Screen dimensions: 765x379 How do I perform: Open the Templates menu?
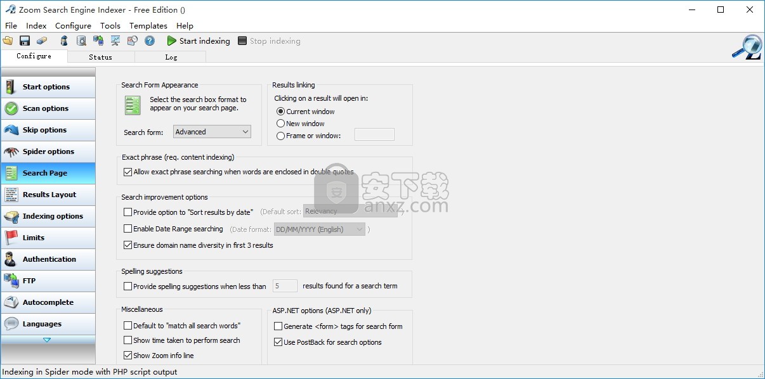point(148,26)
